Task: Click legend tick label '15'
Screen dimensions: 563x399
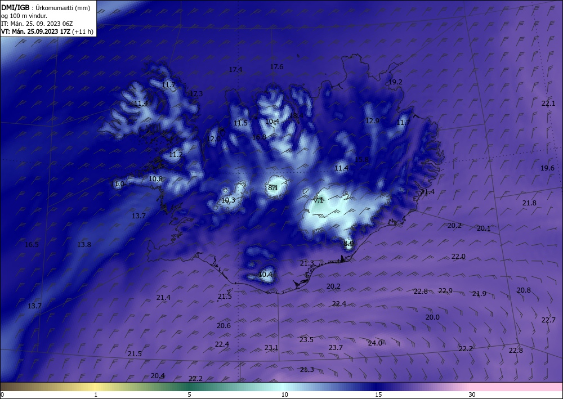Action: tap(378, 394)
